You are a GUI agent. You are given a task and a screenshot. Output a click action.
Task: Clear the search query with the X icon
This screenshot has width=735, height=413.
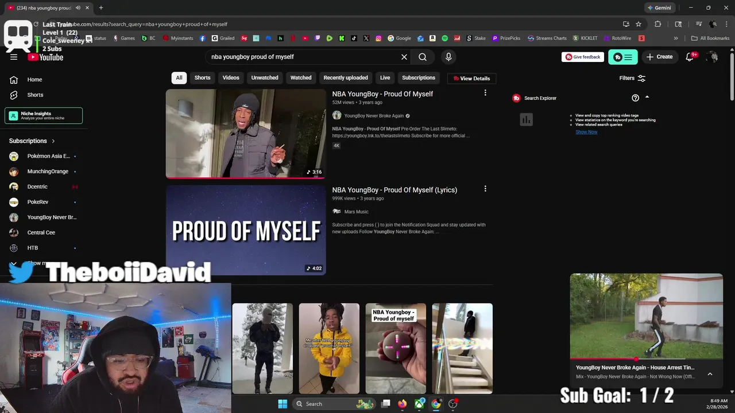pyautogui.click(x=404, y=57)
